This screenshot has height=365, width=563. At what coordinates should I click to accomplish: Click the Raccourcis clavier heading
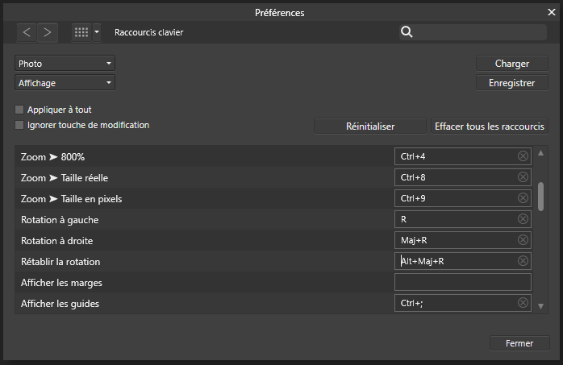coord(148,32)
